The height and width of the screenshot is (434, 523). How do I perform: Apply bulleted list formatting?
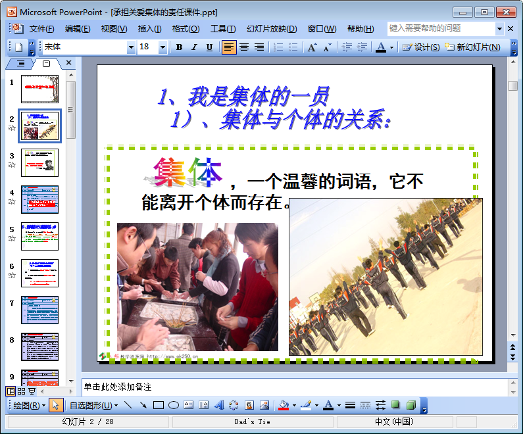point(293,47)
